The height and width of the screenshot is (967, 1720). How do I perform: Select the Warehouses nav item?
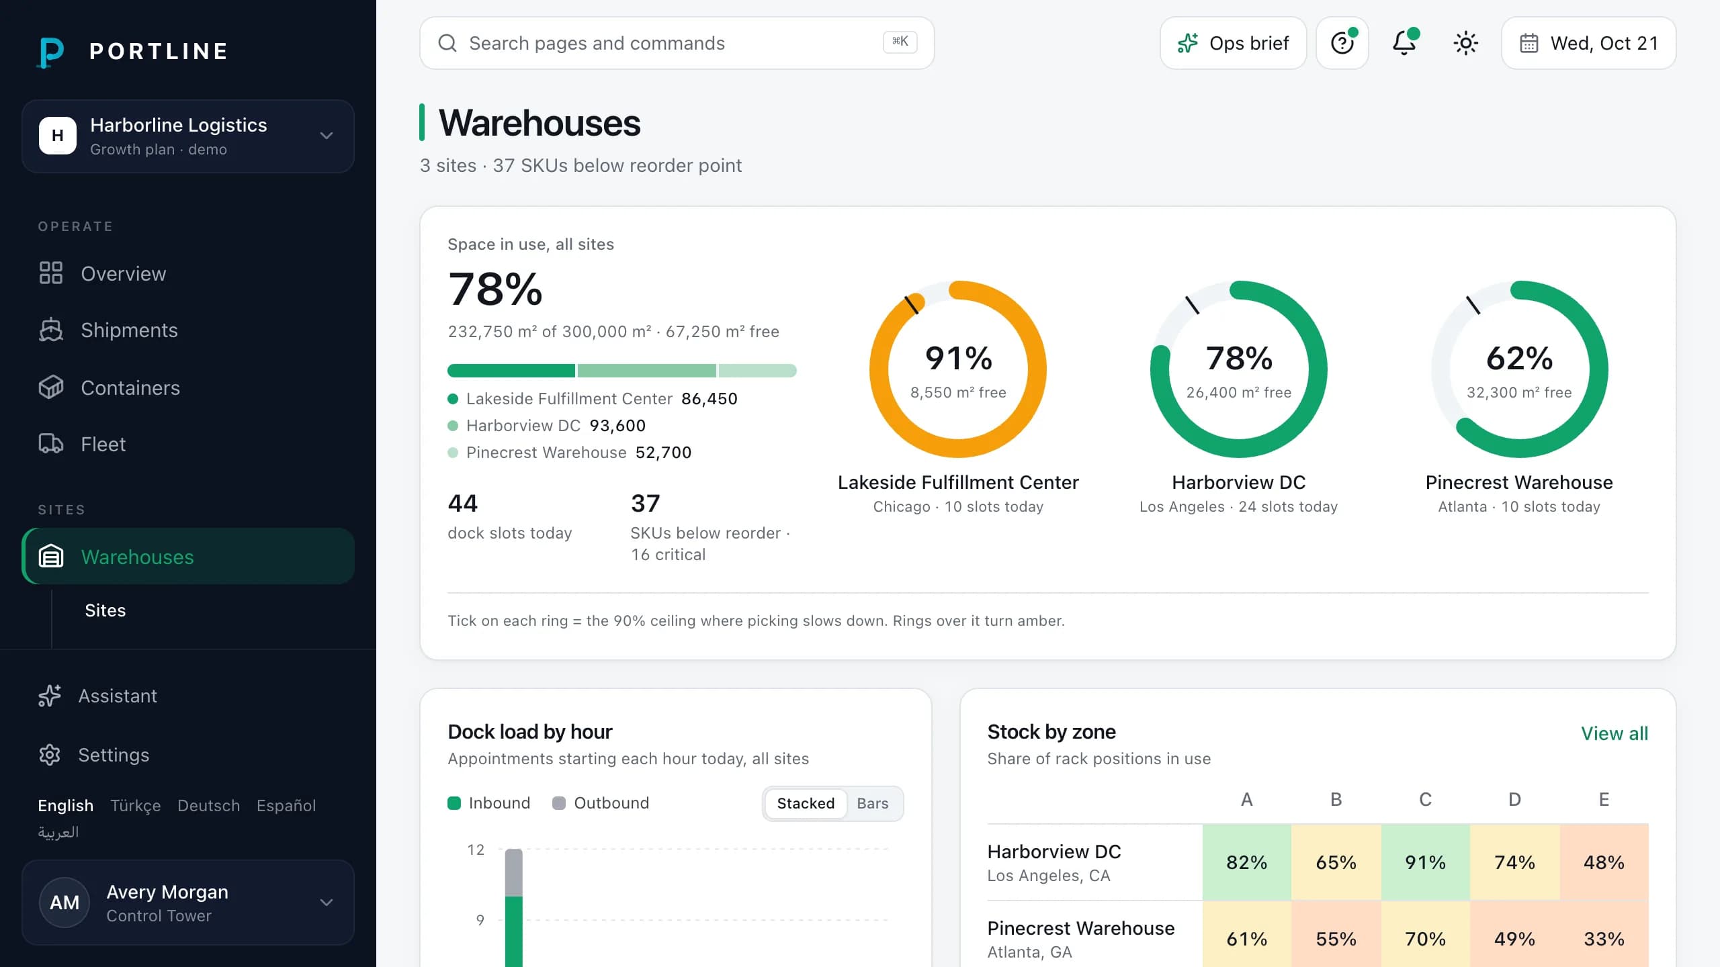(x=188, y=557)
